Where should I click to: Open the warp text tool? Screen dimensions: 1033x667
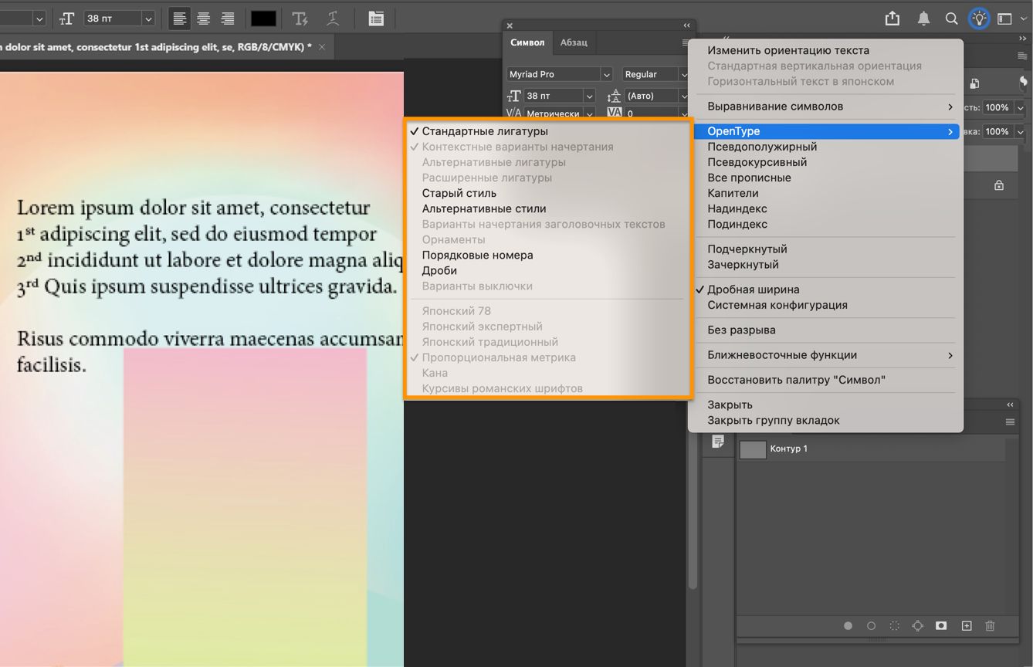point(333,19)
